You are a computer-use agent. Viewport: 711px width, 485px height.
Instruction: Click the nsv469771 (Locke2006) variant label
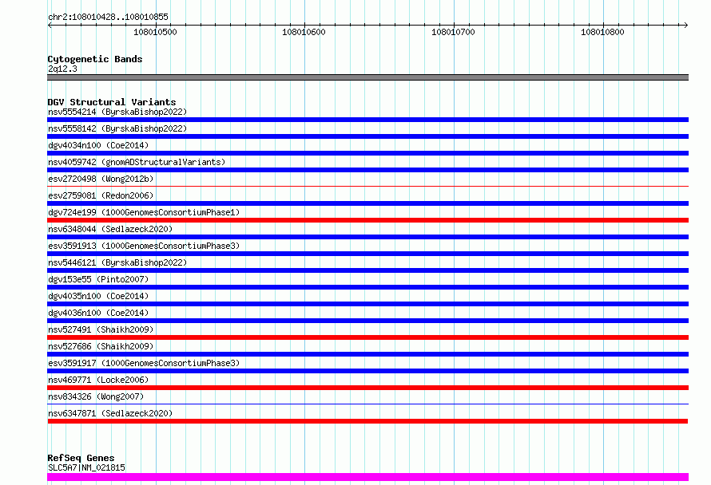click(98, 380)
